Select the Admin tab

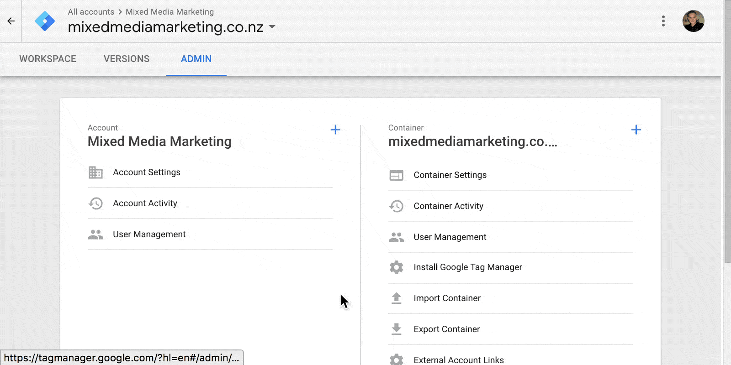(196, 59)
